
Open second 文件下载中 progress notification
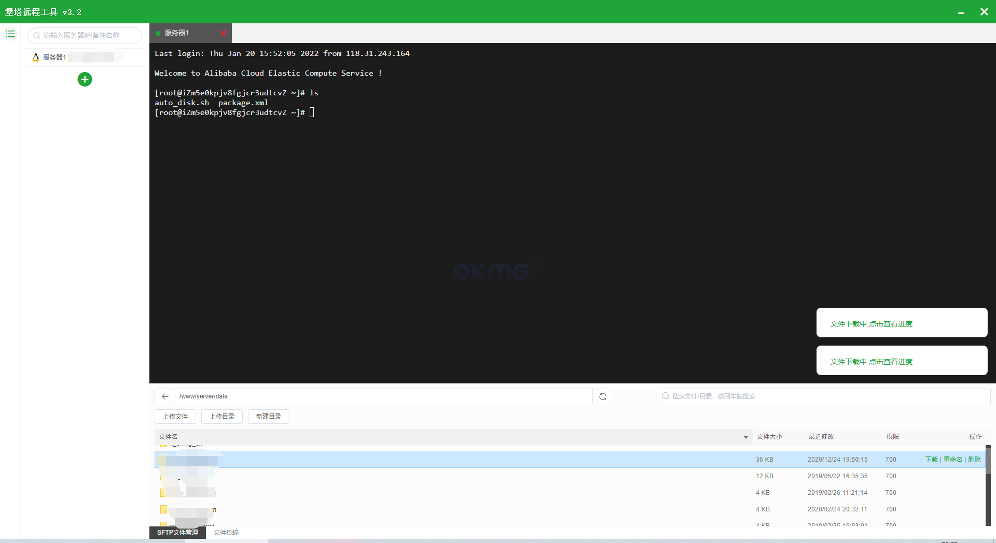coord(902,361)
